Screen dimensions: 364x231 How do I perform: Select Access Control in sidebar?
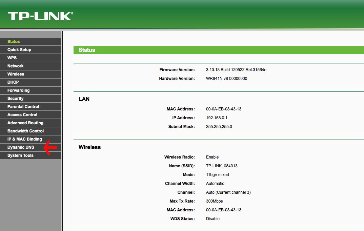click(x=22, y=115)
